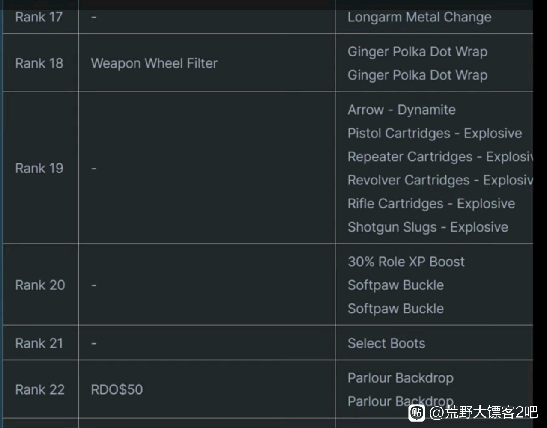Select the 30% Role XP Boost reward

coord(406,262)
